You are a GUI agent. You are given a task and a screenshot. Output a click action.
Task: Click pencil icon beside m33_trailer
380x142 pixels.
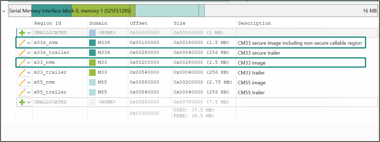pyautogui.click(x=22, y=73)
